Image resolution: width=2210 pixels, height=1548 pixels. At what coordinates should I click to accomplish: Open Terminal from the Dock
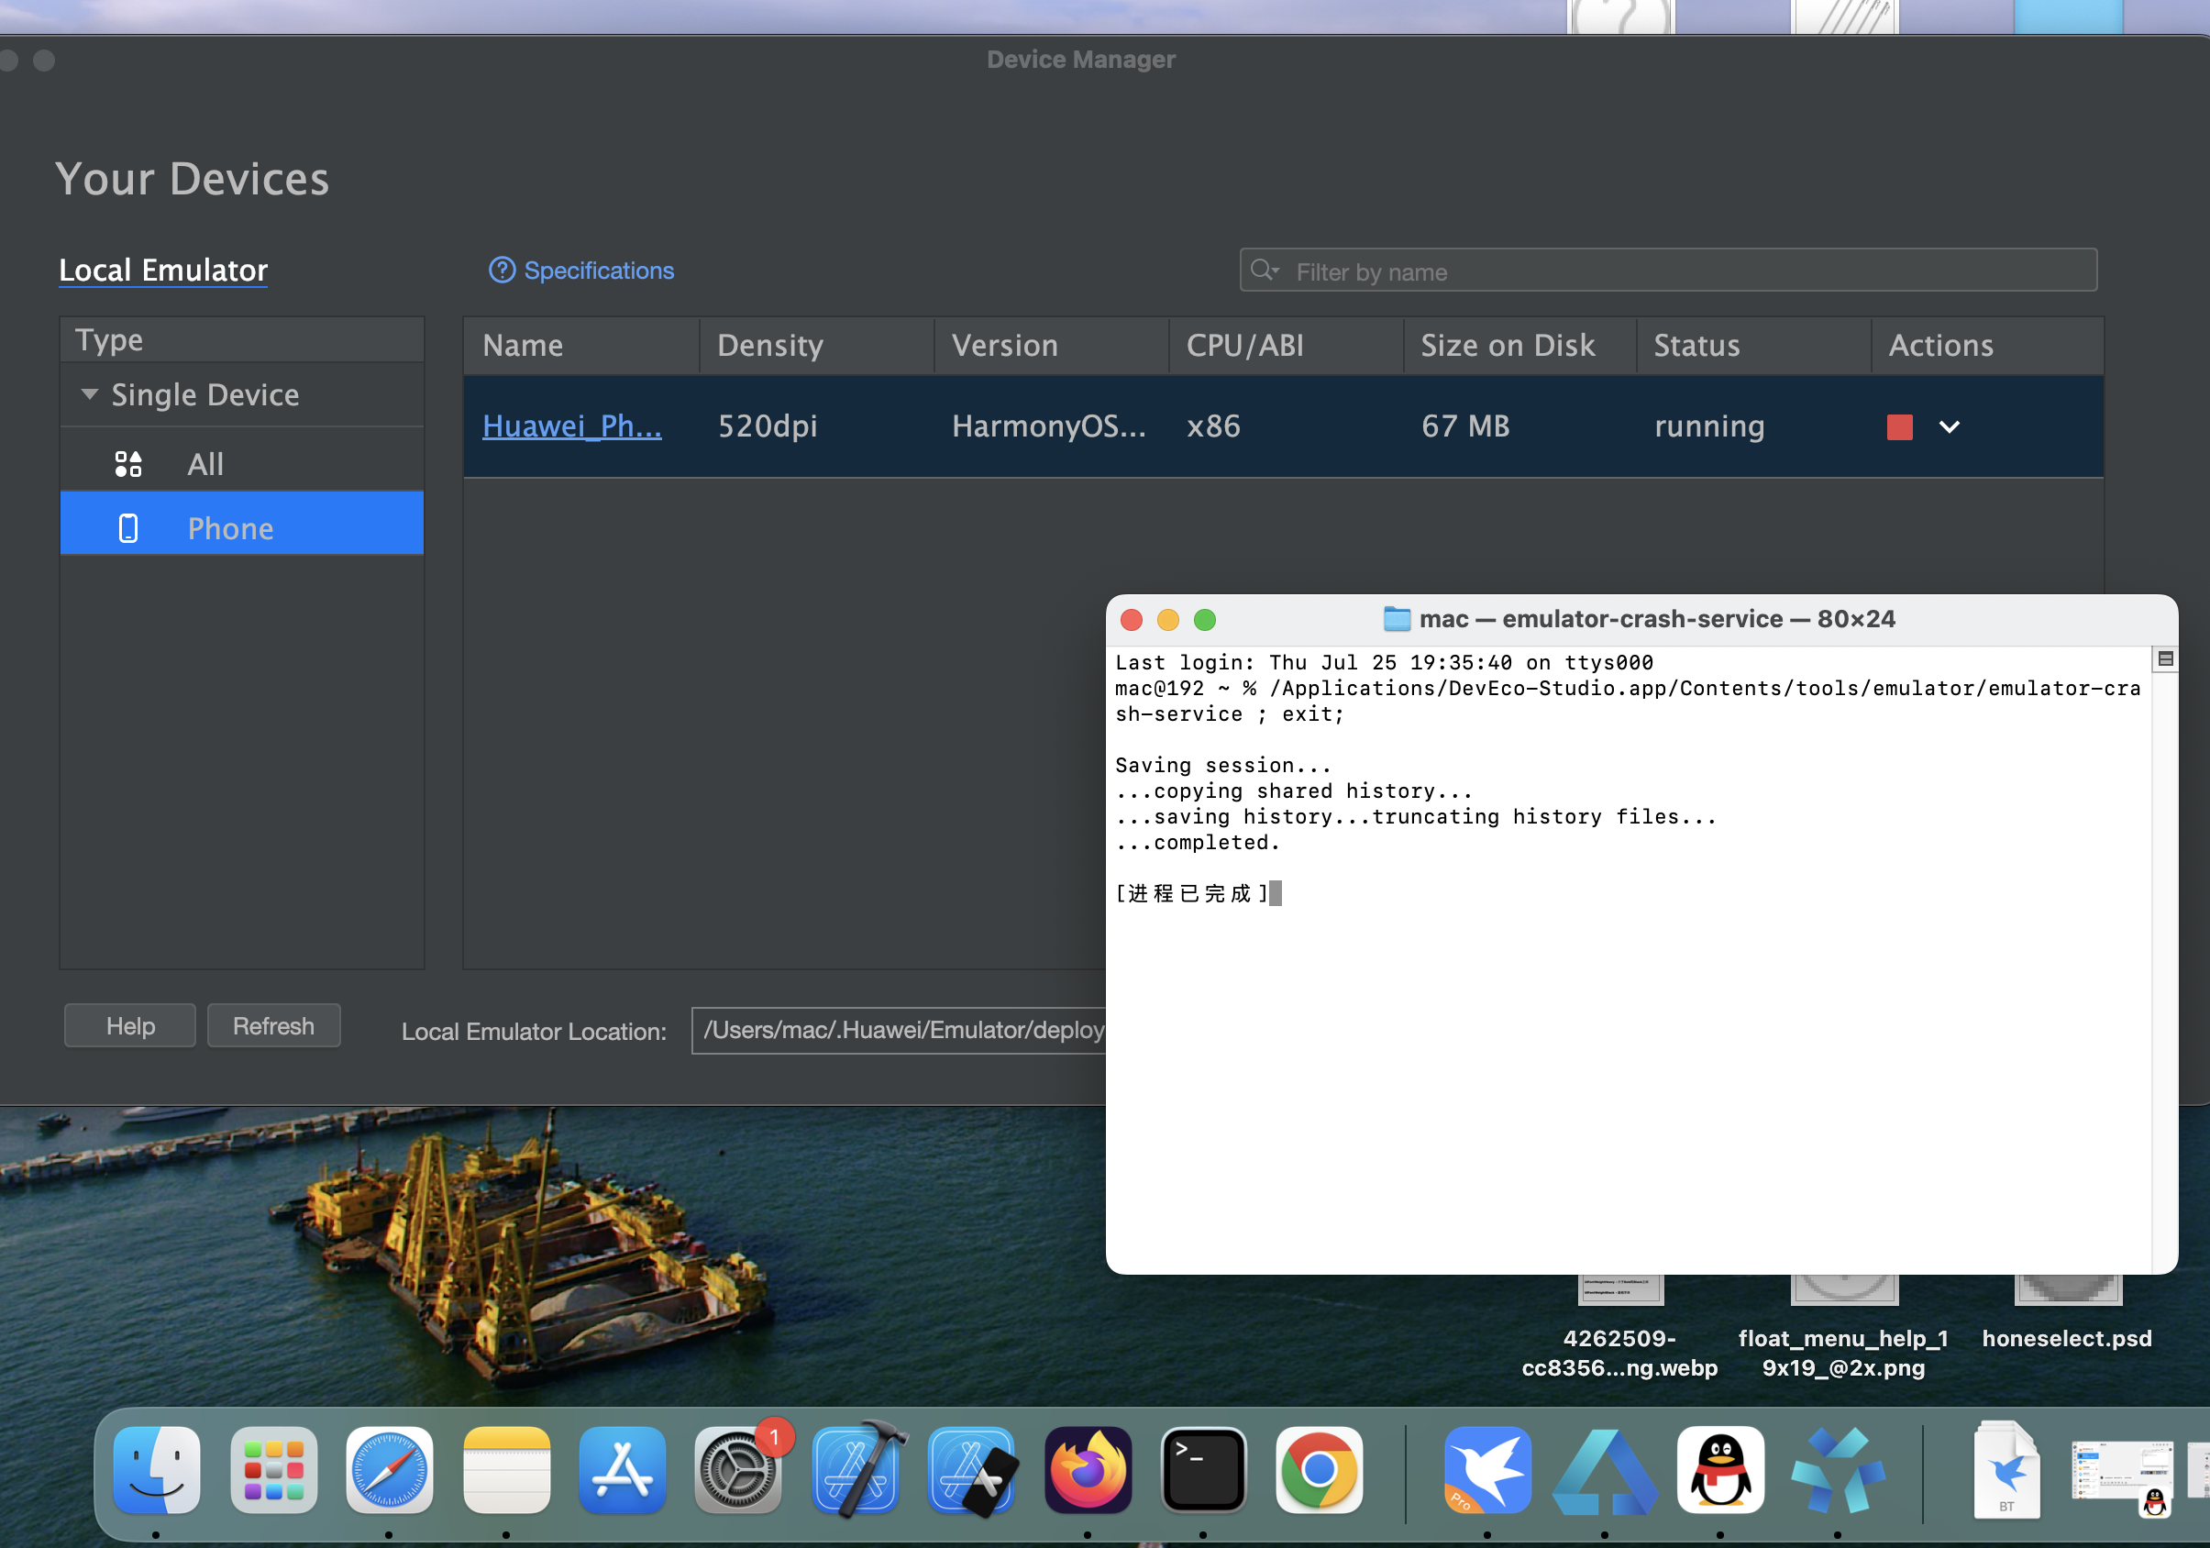(1203, 1469)
